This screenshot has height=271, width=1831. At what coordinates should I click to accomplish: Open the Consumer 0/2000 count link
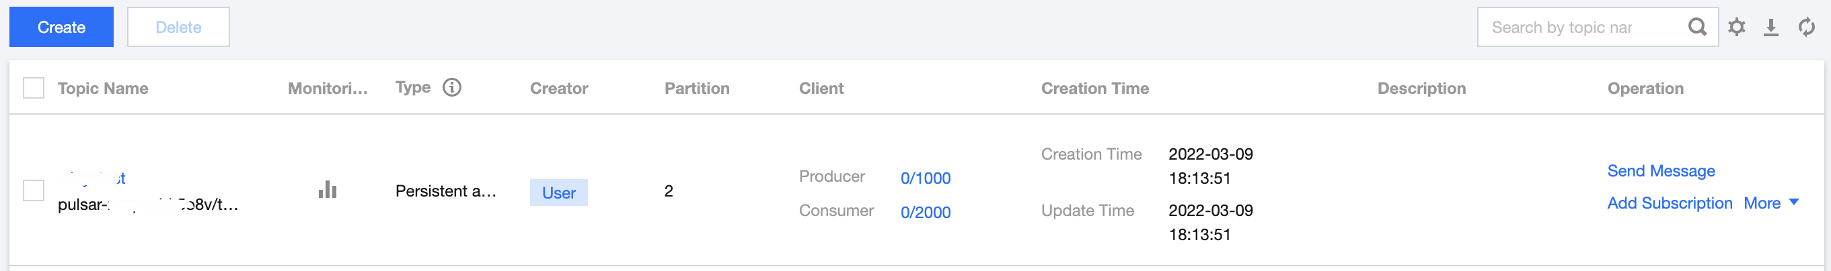(x=925, y=212)
